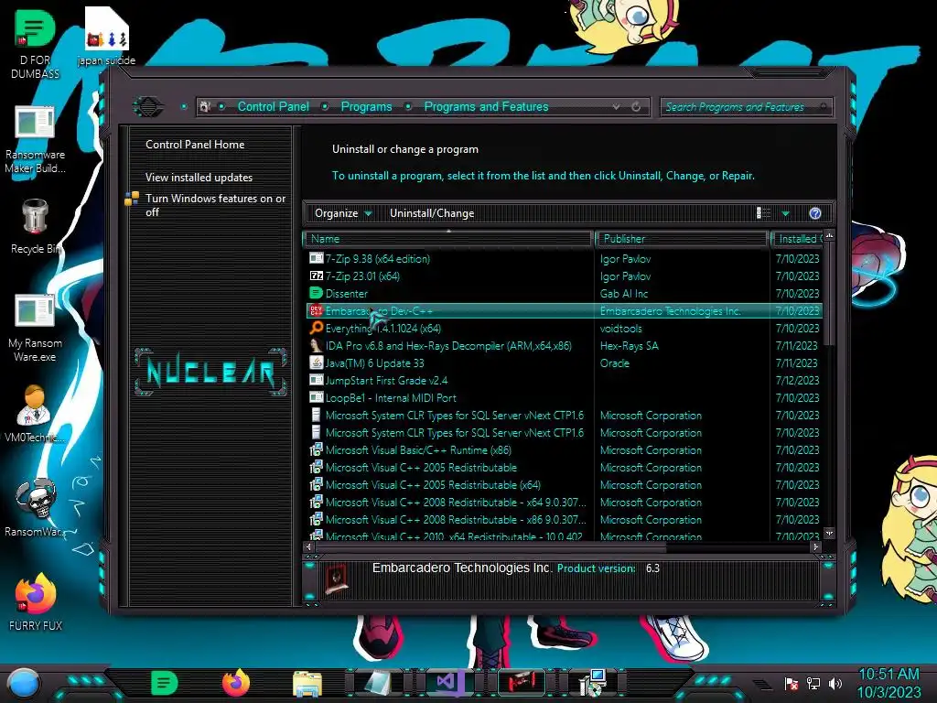937x703 pixels.
Task: Sort by Publisher column header
Action: [682, 239]
